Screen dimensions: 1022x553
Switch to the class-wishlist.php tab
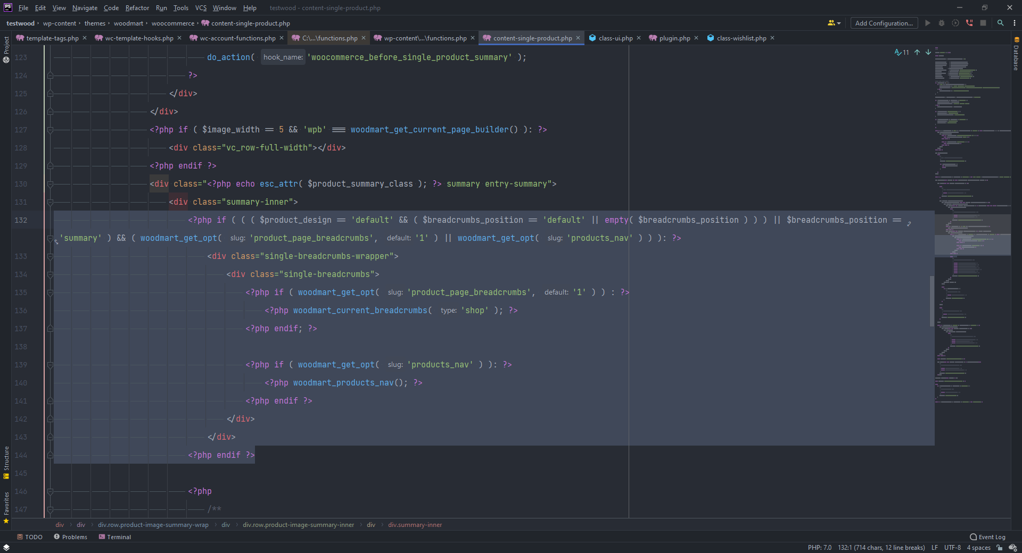click(741, 38)
